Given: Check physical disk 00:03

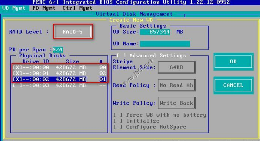Looking at the screenshot, I should tap(17, 85).
